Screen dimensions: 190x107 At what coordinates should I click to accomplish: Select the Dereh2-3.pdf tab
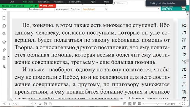(x=88, y=9)
